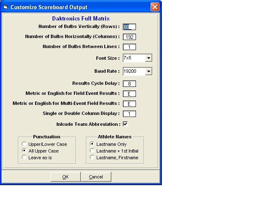Click the Font Size 7x5 combo box text
Image resolution: width=267 pixels, height=214 pixels.
click(134, 58)
